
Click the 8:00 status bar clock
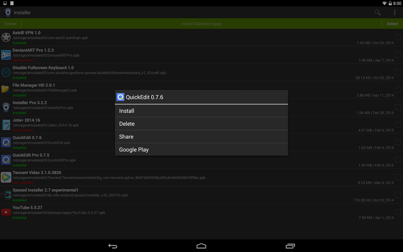397,3
